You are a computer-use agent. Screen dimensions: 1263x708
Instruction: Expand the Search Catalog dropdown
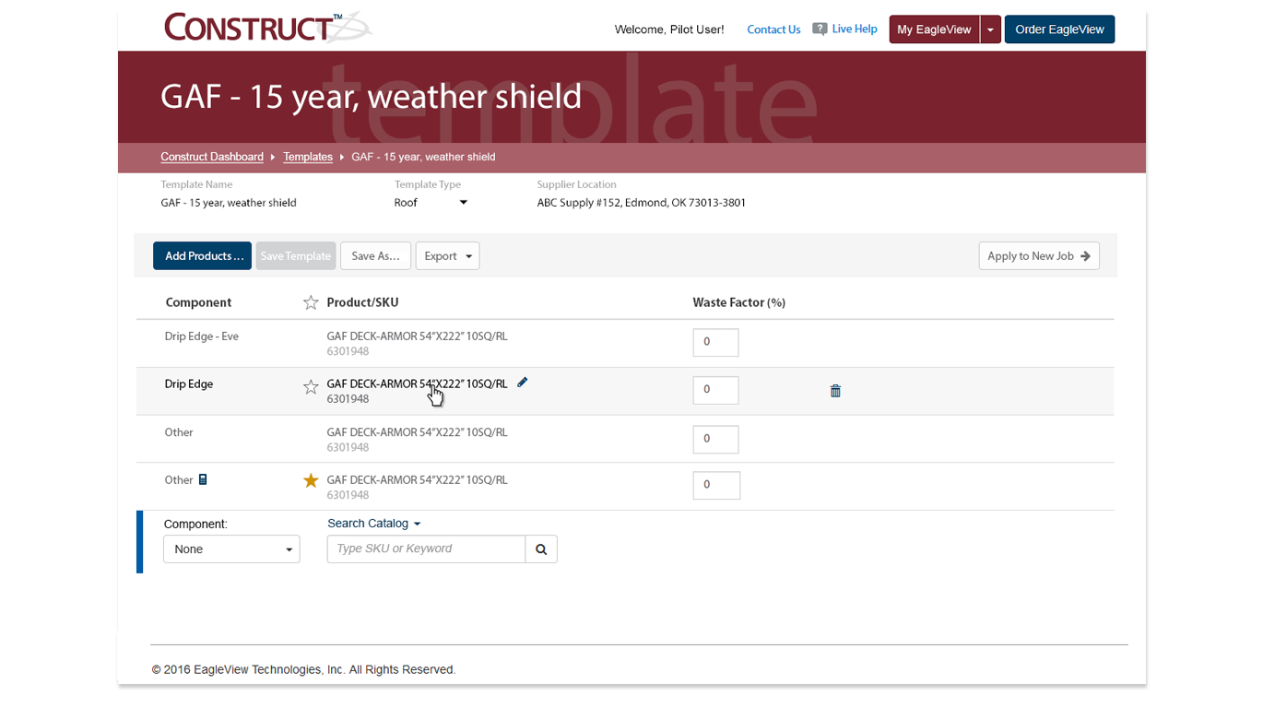374,524
